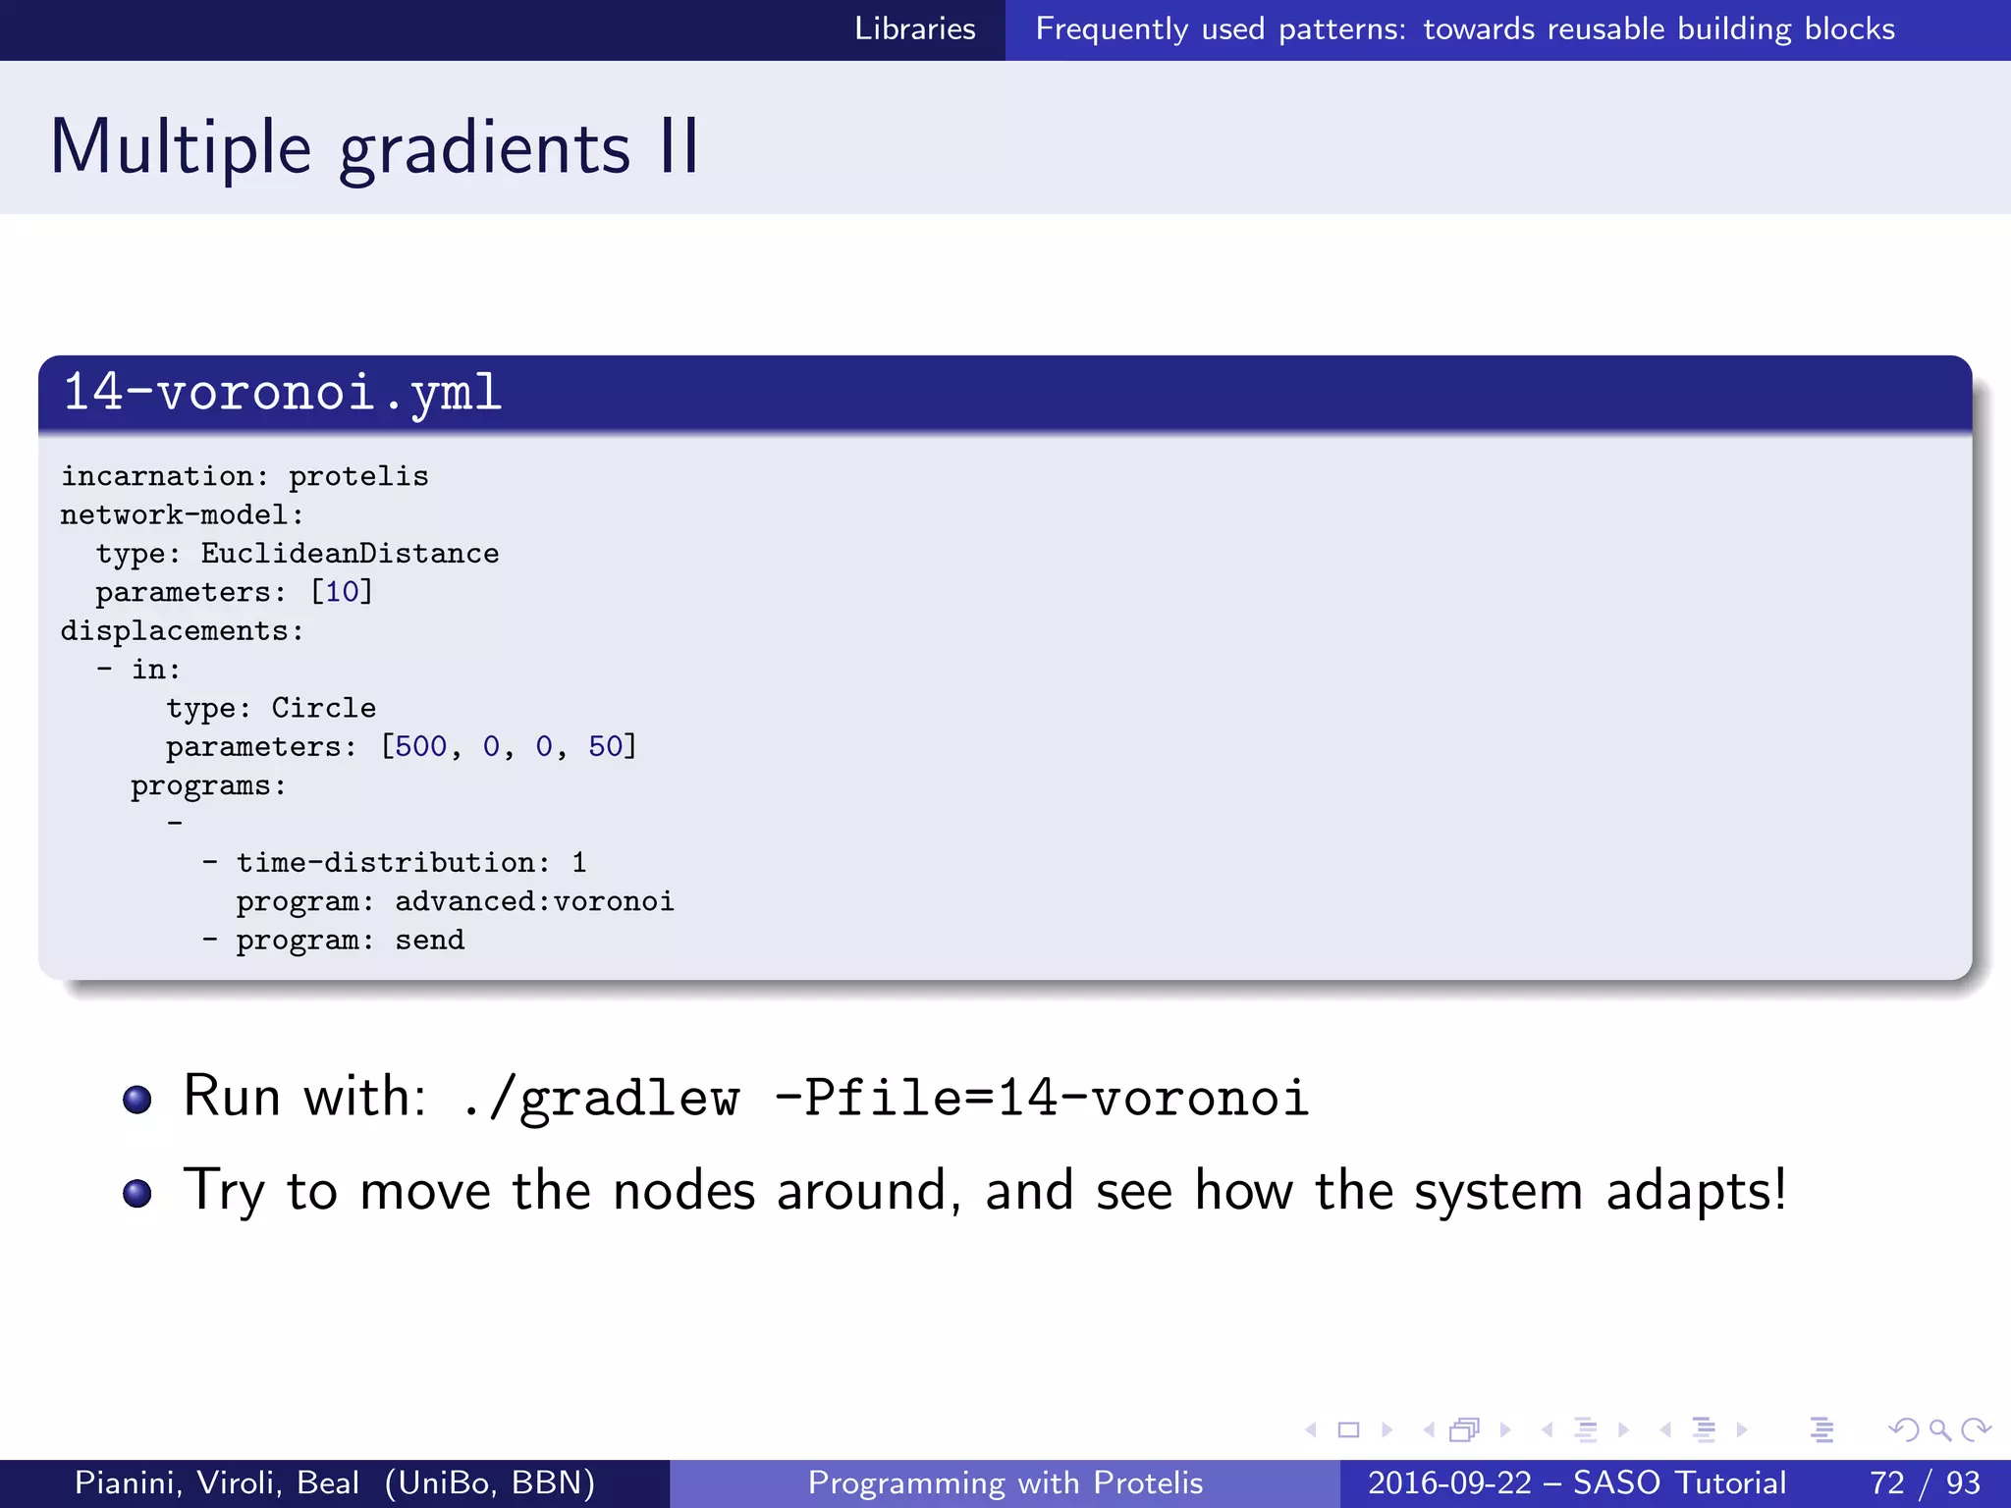Click the magnifier search icon
This screenshot has width=2011, height=1508.
[1939, 1430]
